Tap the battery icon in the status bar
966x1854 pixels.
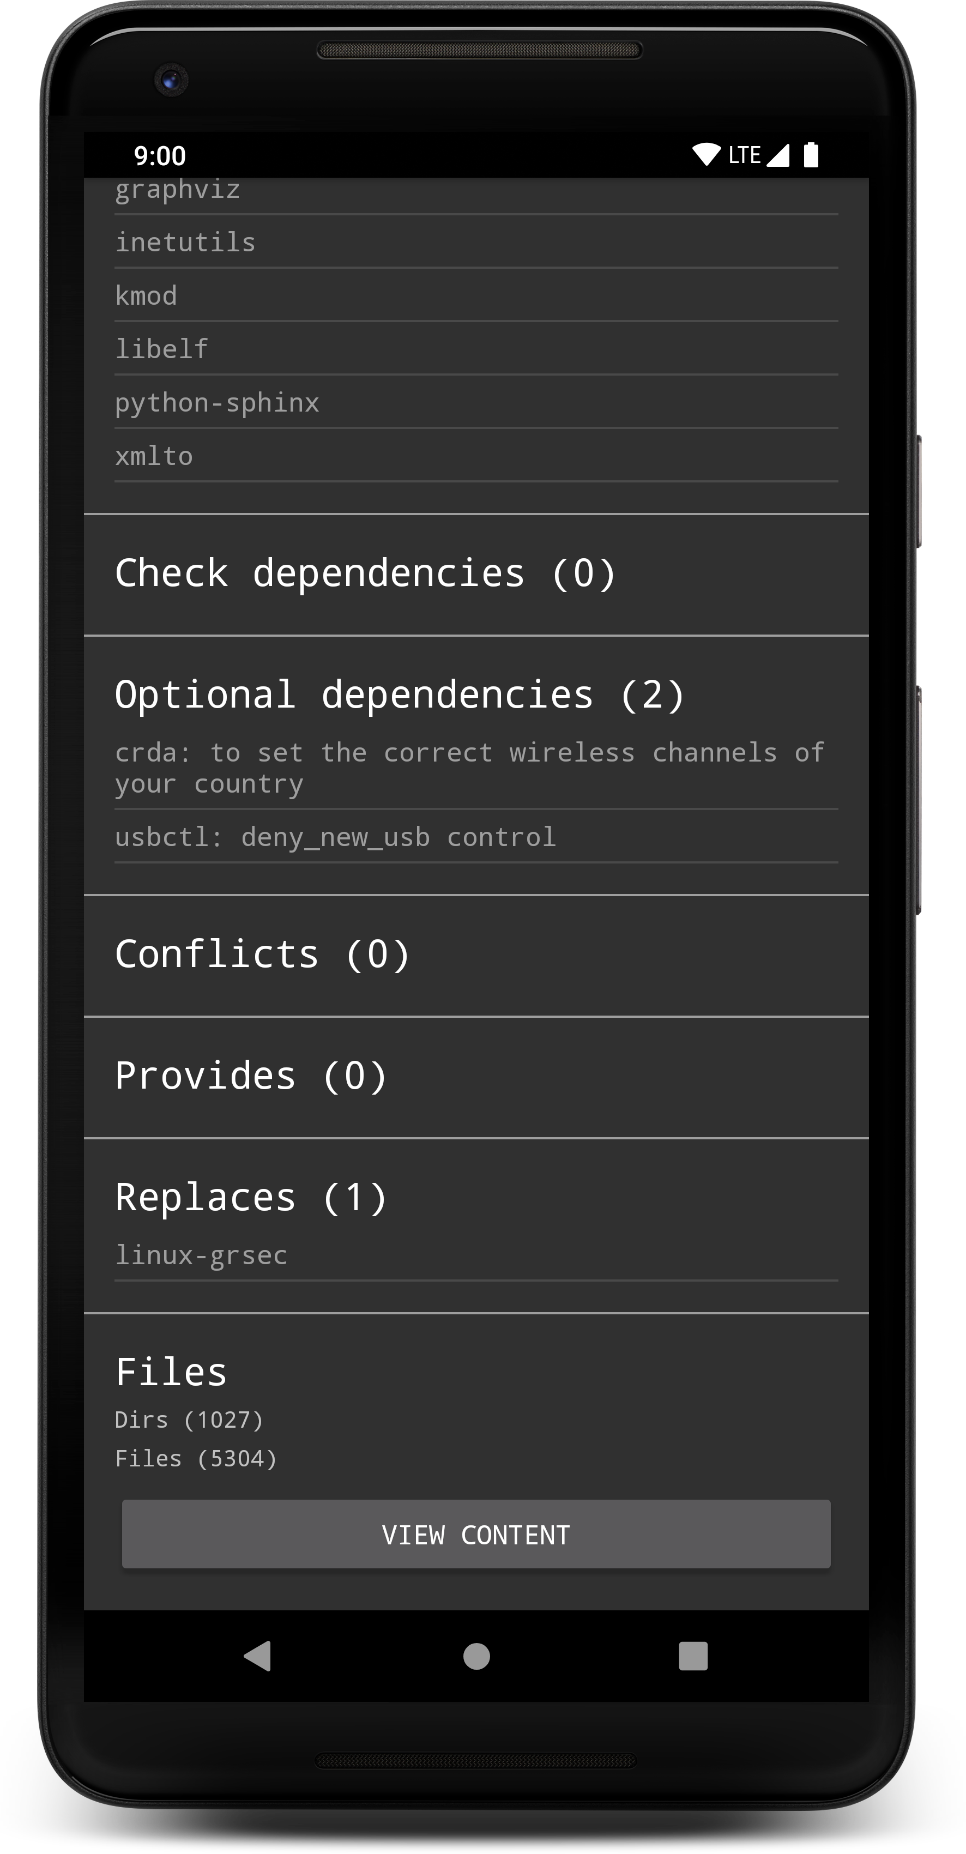(811, 155)
